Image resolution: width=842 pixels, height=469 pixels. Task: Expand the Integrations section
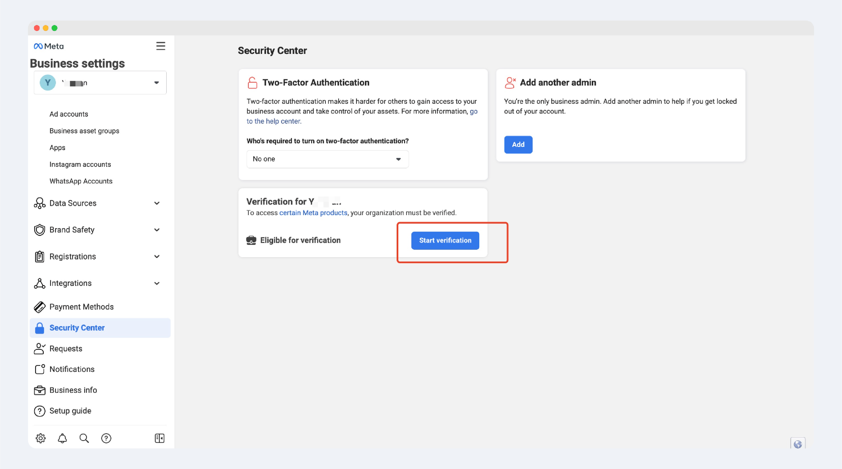157,283
